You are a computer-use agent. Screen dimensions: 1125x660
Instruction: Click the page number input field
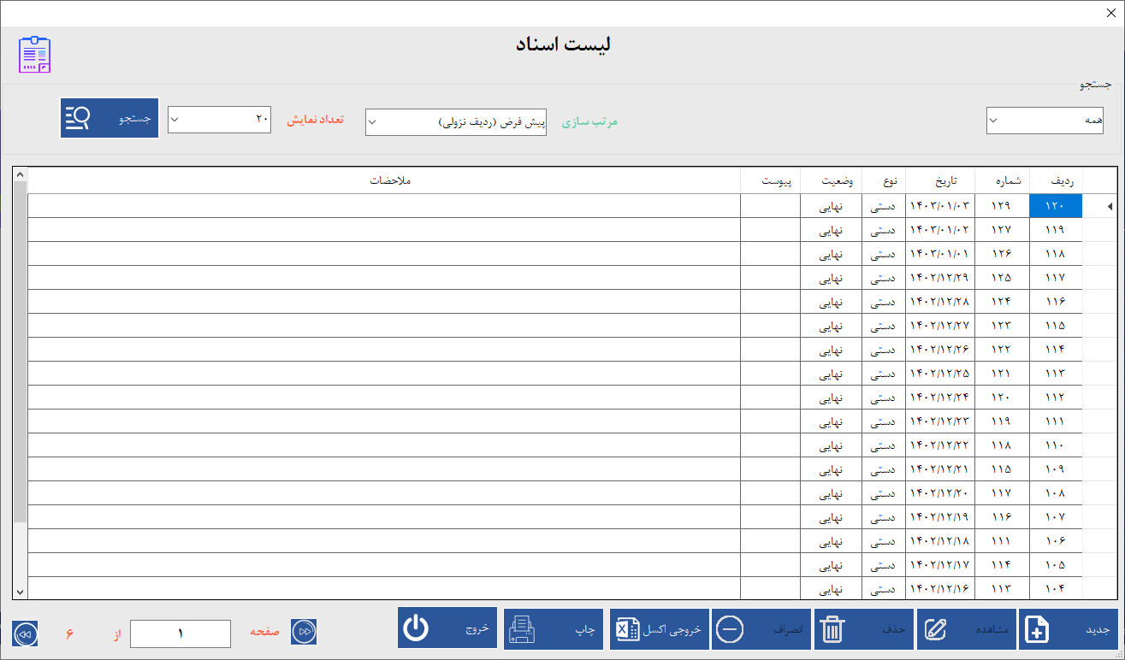tap(181, 633)
